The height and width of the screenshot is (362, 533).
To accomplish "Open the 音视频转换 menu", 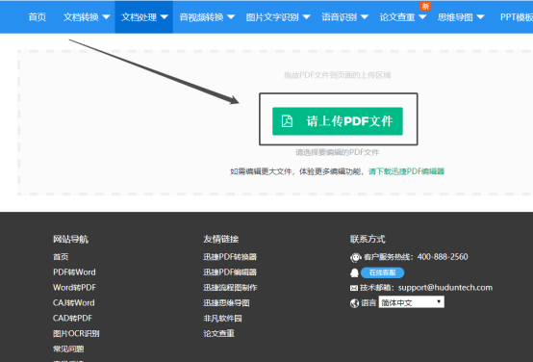I will tap(207, 17).
